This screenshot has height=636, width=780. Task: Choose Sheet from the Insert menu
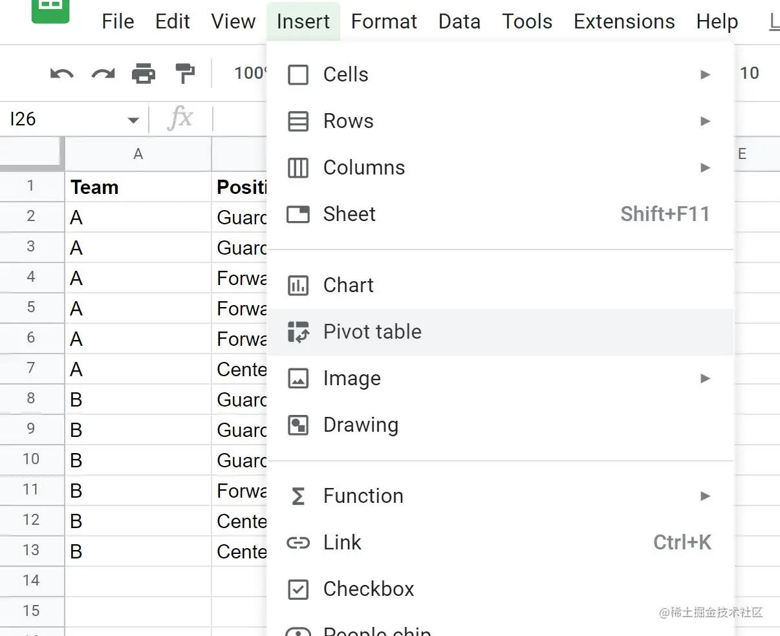(349, 215)
